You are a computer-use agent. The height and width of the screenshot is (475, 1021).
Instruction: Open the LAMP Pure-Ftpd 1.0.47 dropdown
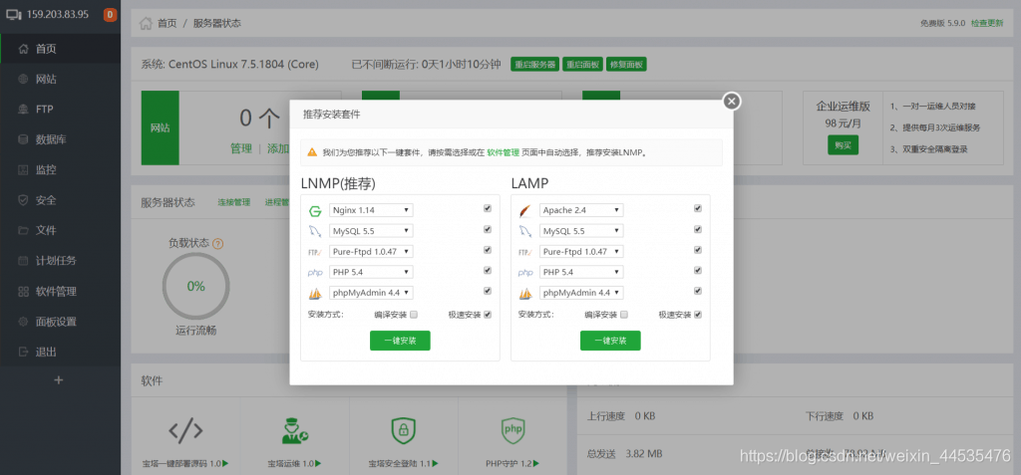click(x=581, y=251)
